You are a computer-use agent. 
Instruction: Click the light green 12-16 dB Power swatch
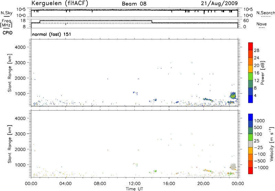251,76
